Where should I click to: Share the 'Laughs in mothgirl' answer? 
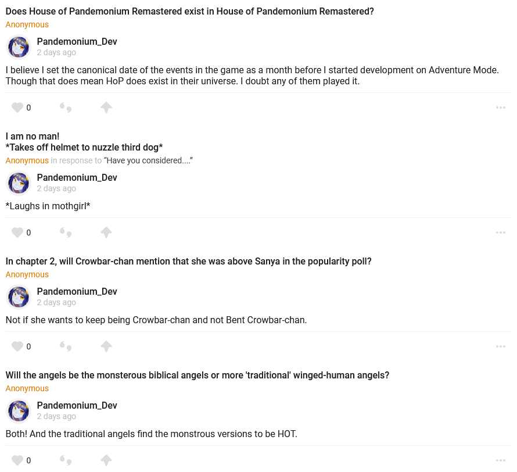[x=106, y=233]
